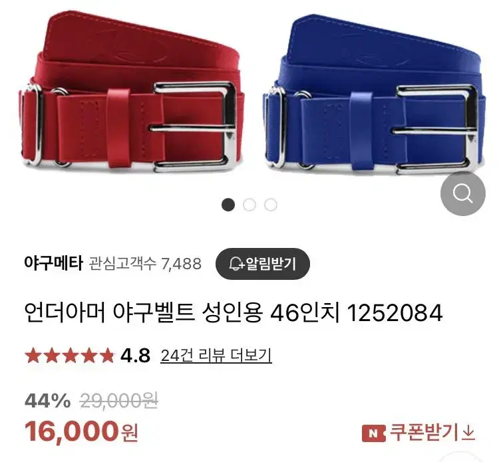The image size is (499, 462).
Task: Tap the 쿠폰받기 coupon download button
Action: click(x=418, y=433)
